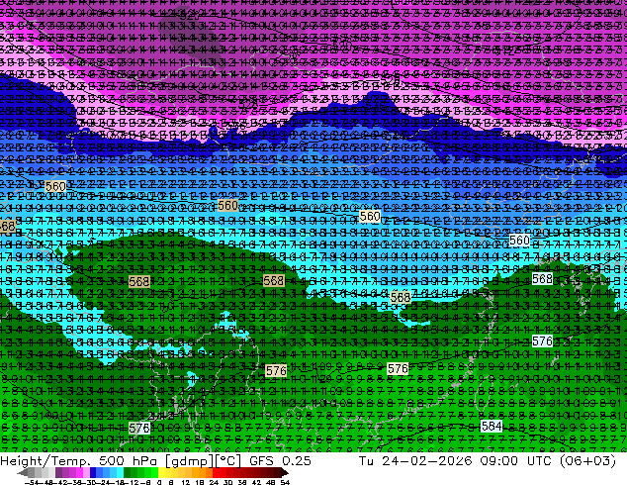Click the white-background 560 contour label
Screen dimensions: 627x485
519,241
